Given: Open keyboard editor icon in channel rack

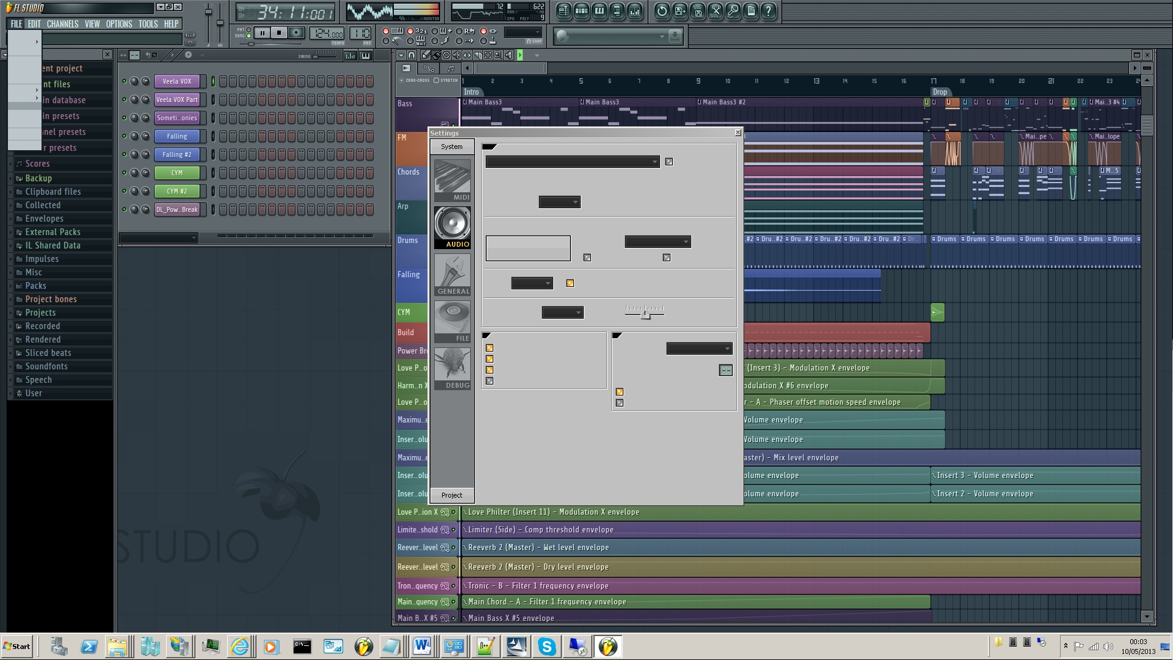Looking at the screenshot, I should (365, 56).
